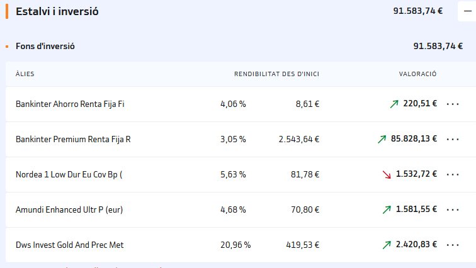Image resolution: width=476 pixels, height=268 pixels.
Task: Click the Rendibilitat des d'inici column header
Action: pos(276,74)
